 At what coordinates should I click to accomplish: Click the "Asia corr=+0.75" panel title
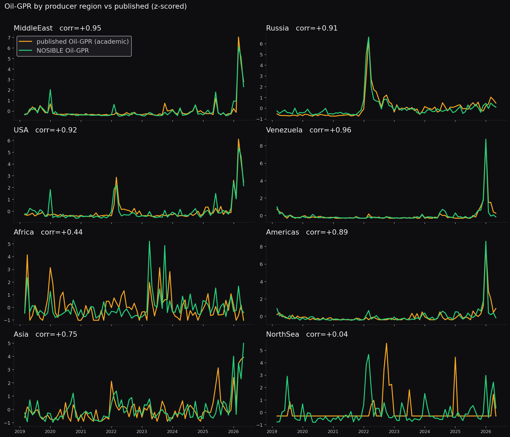[45, 334]
